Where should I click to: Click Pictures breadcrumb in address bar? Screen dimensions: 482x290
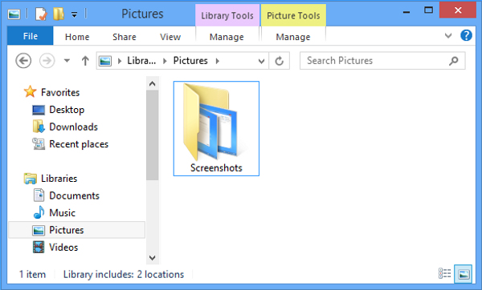tap(190, 61)
